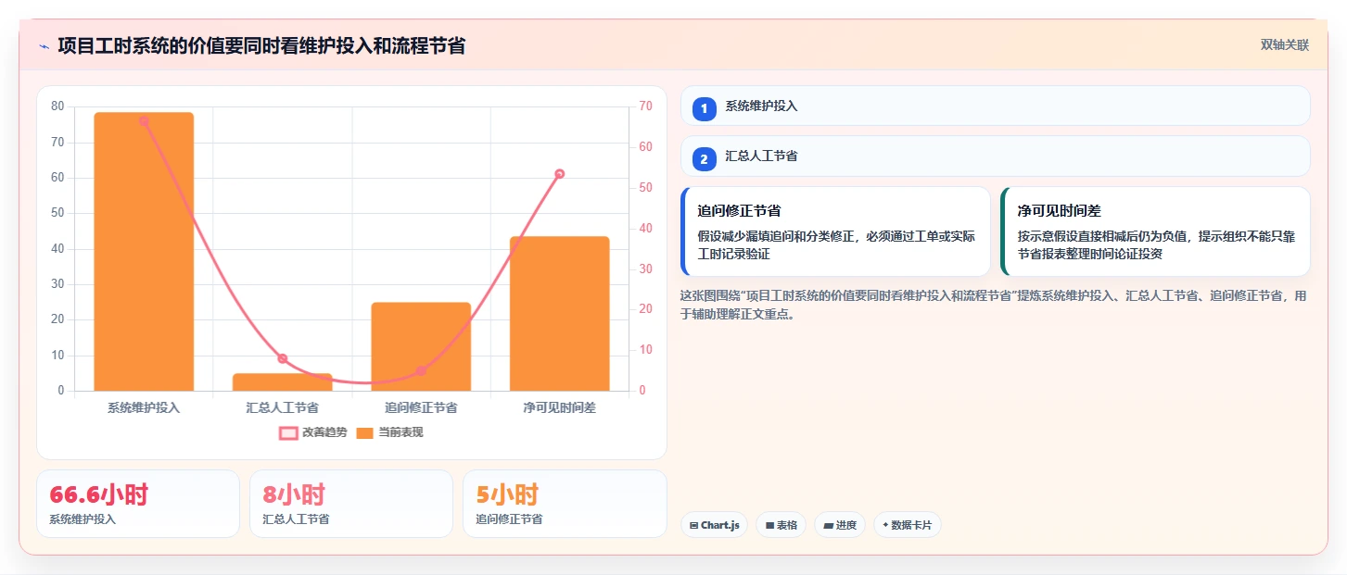This screenshot has height=575, width=1347.
Task: Click the summary paragraph starting 这张图围绕
Action: [994, 305]
